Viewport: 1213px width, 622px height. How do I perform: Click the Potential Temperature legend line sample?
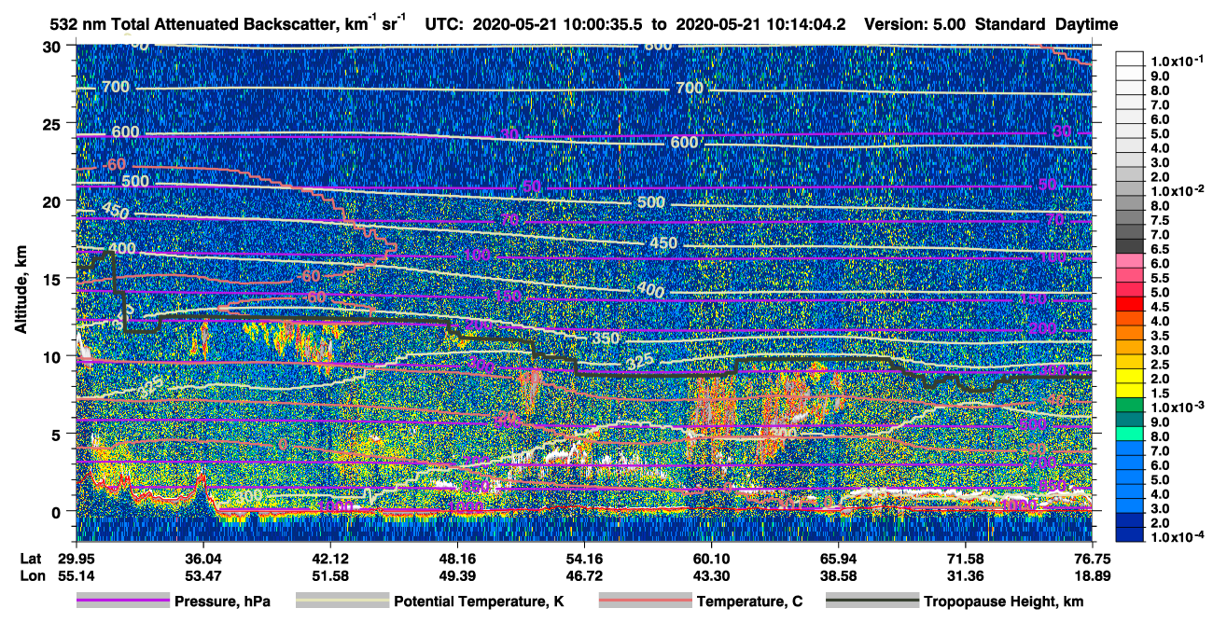tap(342, 601)
